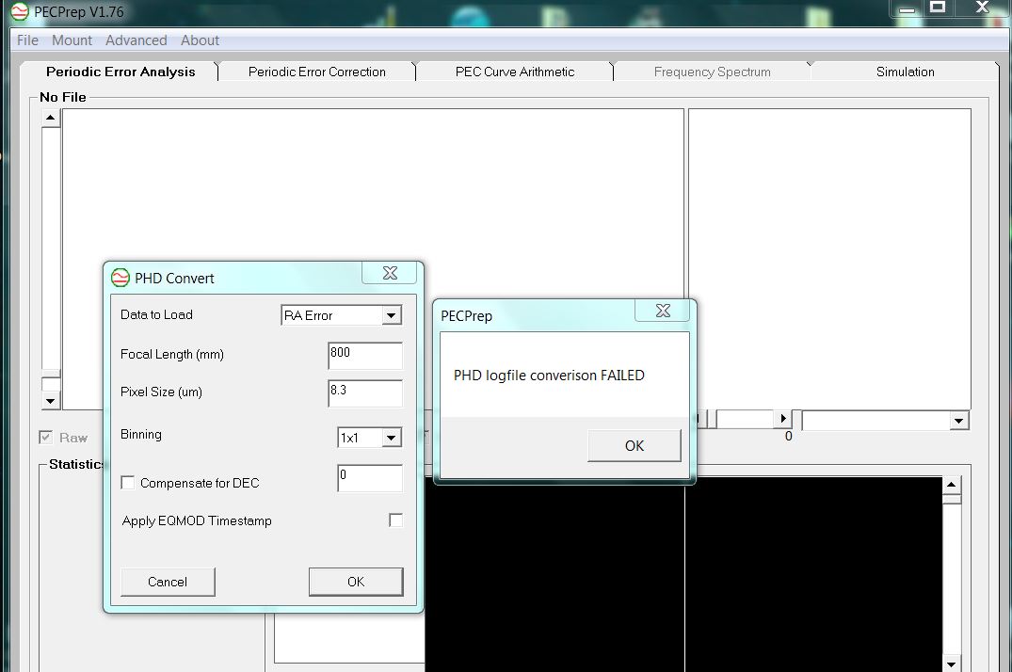
Task: Open the dropdown below the right graph
Action: (958, 421)
